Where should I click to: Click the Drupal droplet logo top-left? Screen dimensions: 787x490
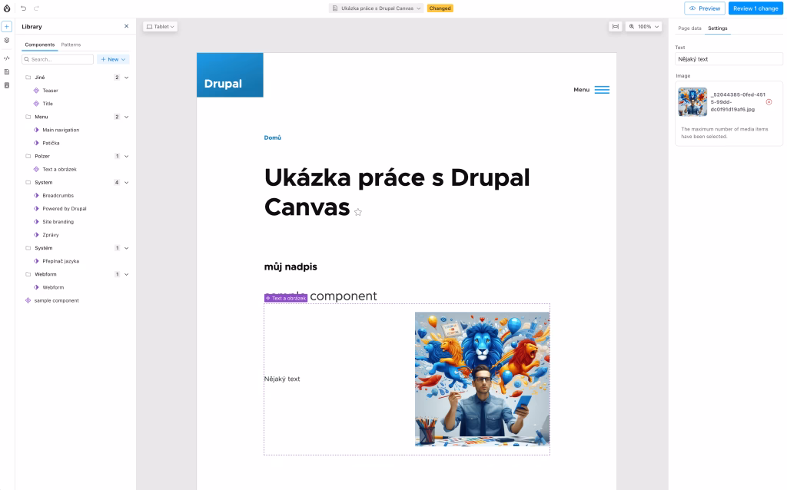coord(8,8)
